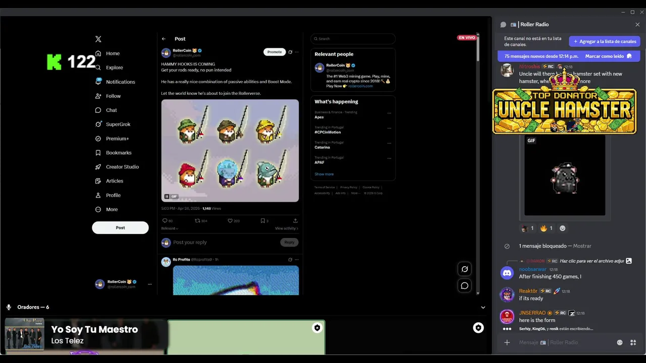Click Agregar a la lista de canales button
Image resolution: width=646 pixels, height=363 pixels.
(605, 41)
